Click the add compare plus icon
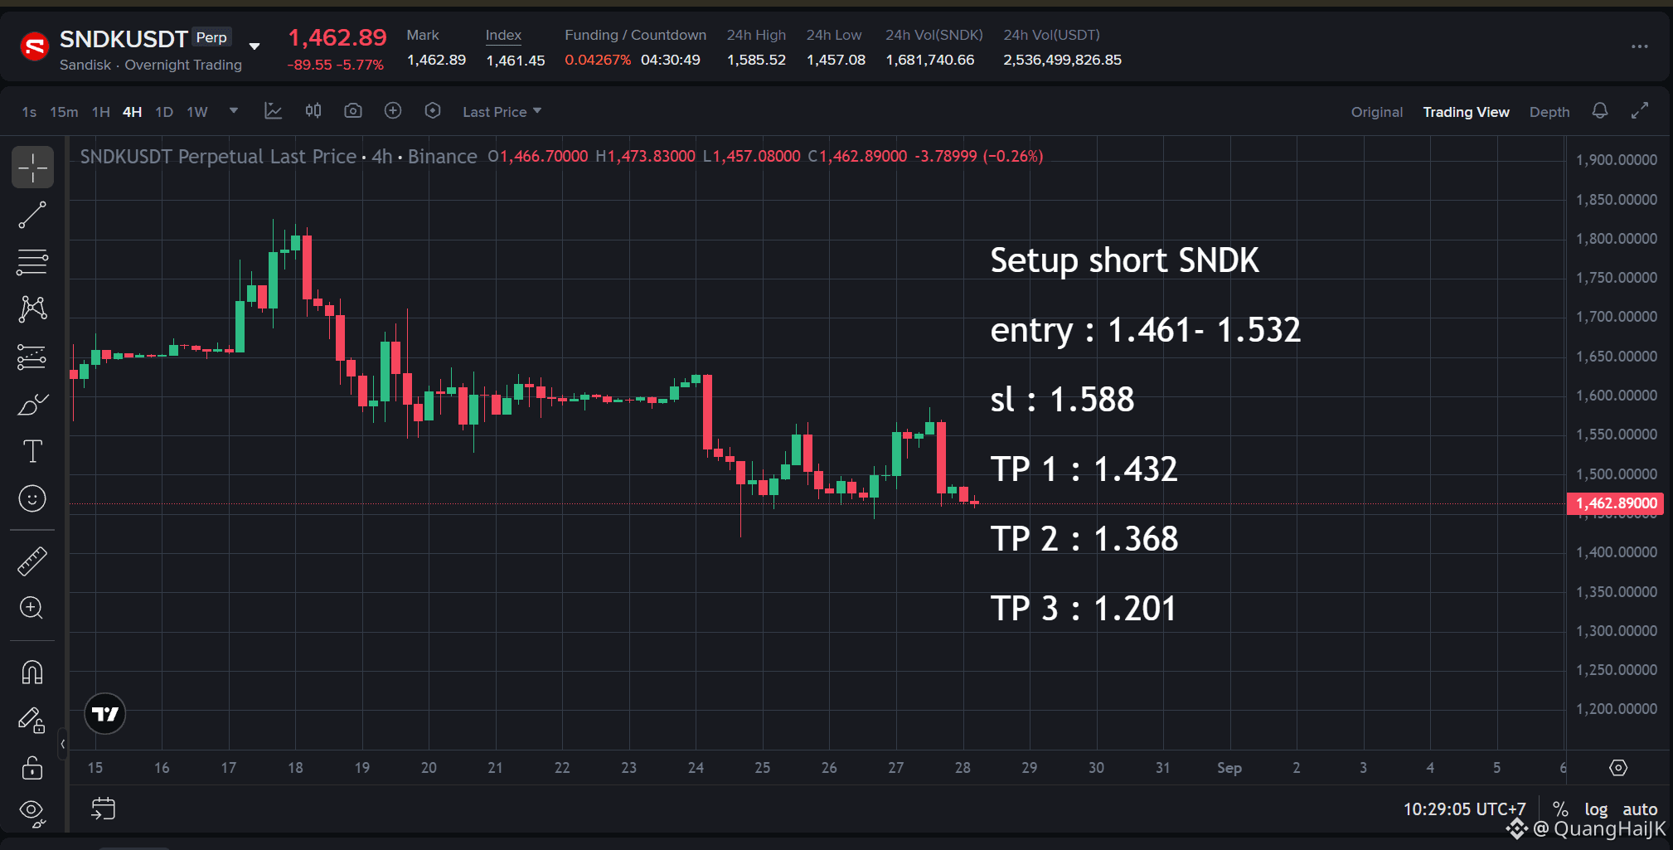The image size is (1673, 850). pos(393,111)
